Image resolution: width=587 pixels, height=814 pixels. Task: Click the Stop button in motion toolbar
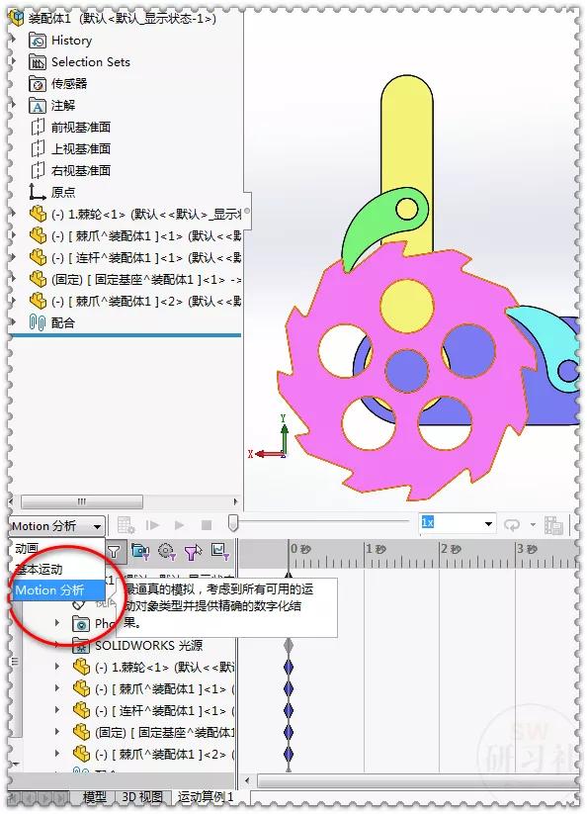point(207,525)
